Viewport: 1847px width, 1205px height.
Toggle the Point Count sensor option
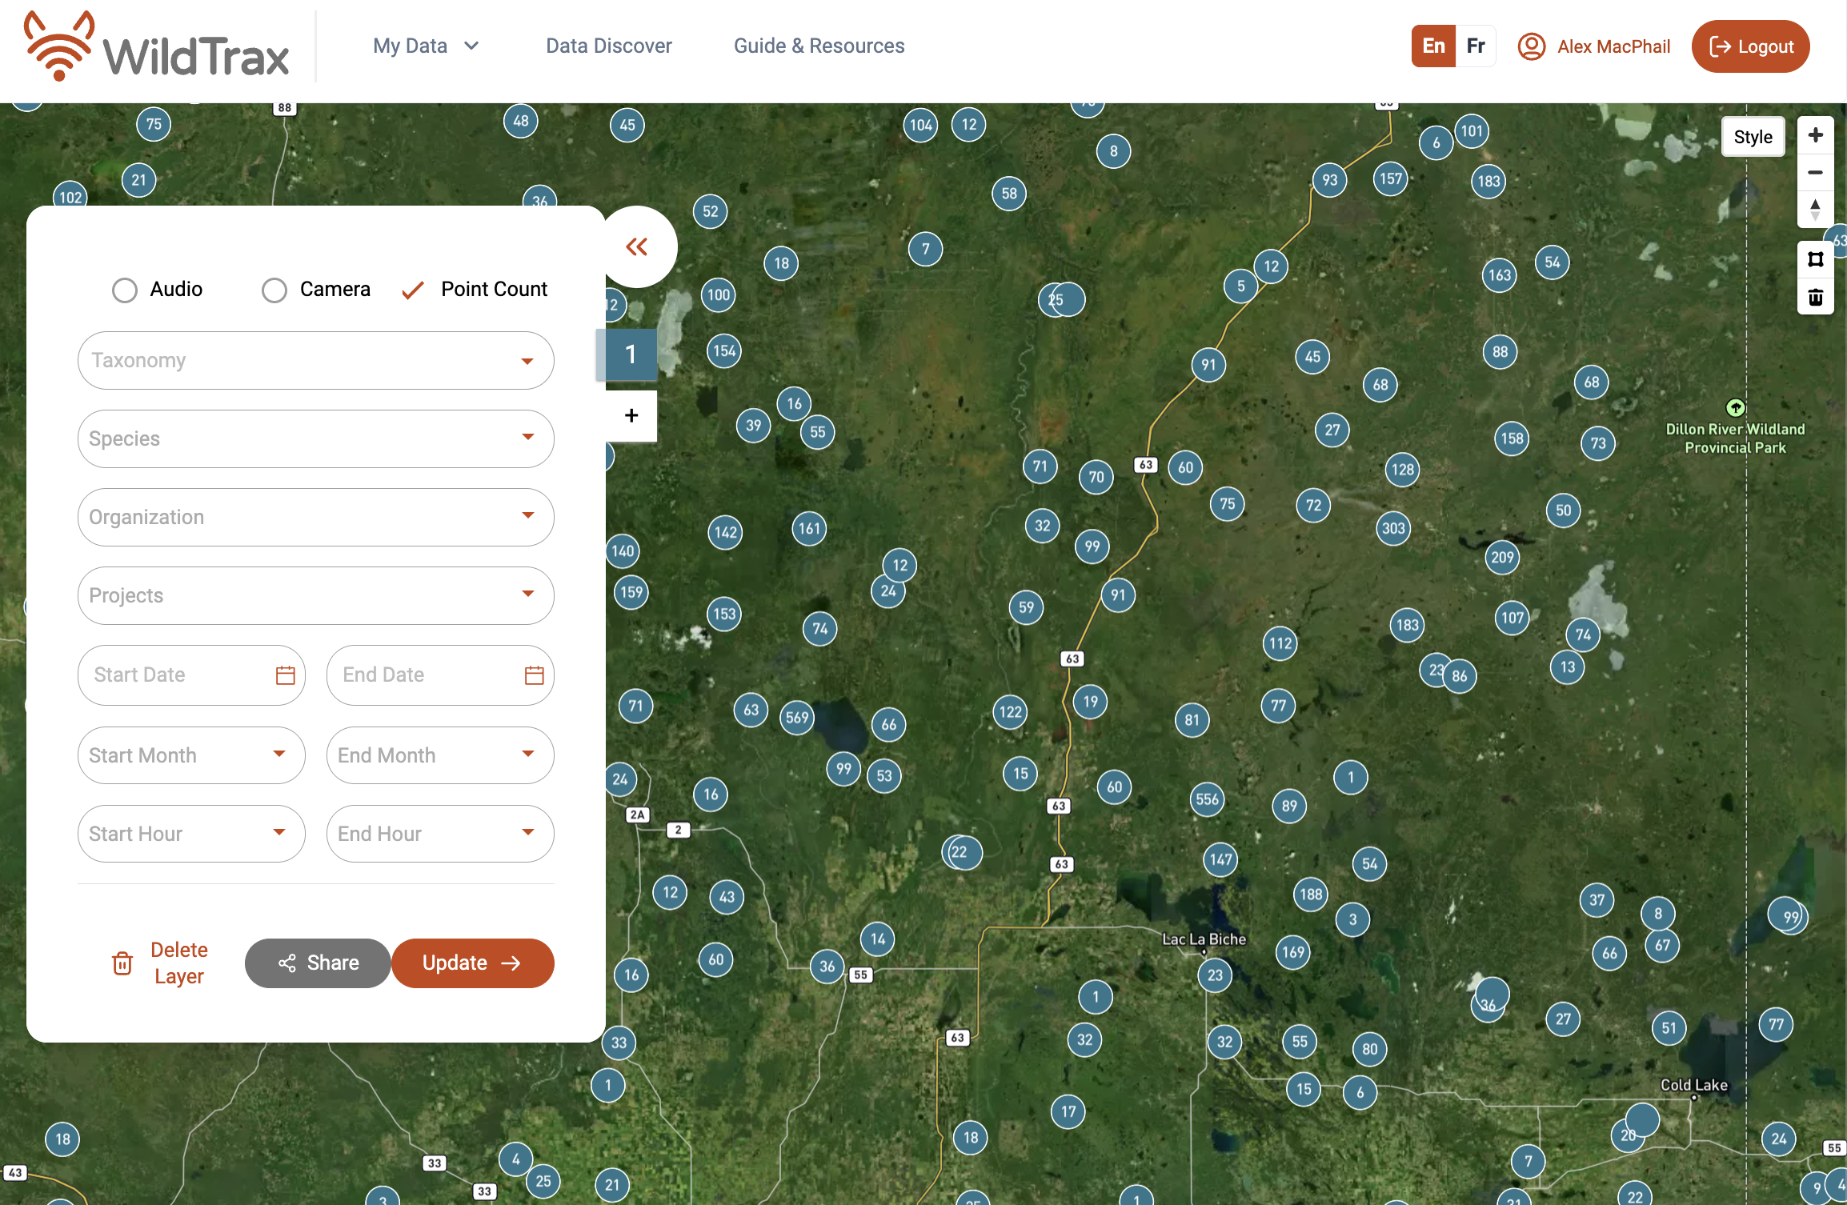[413, 290]
